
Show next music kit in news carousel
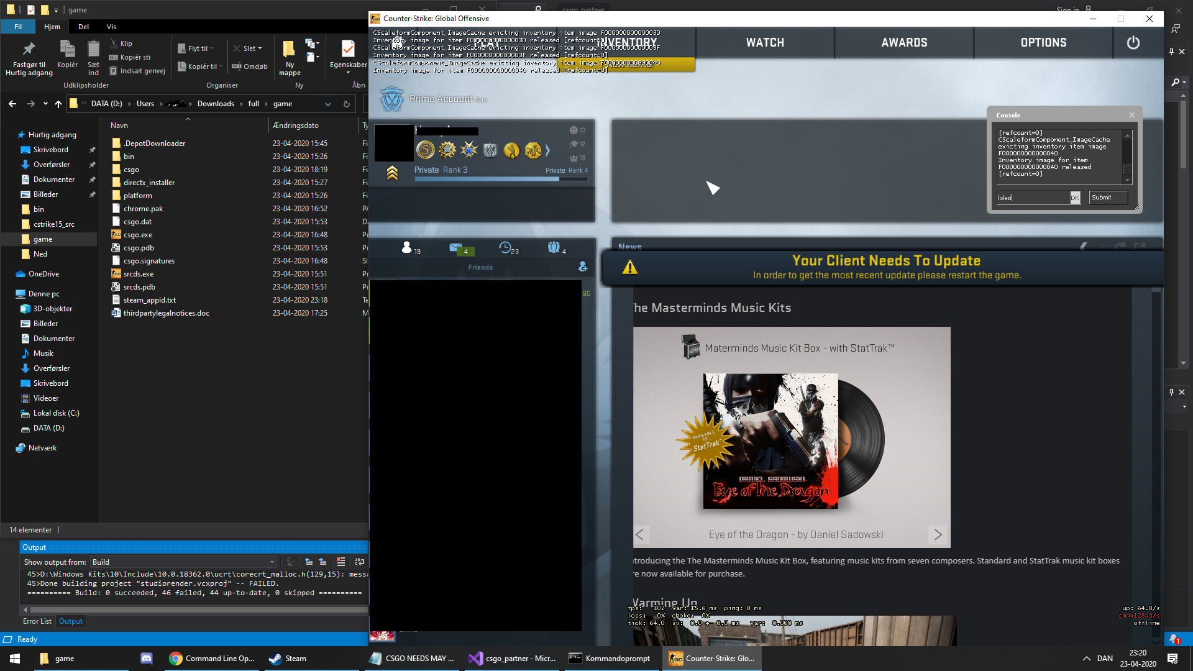938,534
